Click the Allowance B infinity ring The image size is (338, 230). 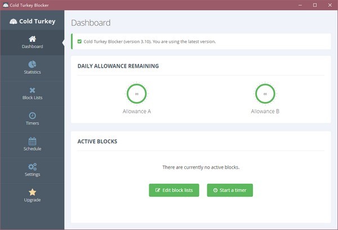[265, 94]
